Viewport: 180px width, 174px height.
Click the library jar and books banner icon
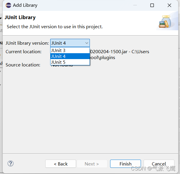(165, 22)
